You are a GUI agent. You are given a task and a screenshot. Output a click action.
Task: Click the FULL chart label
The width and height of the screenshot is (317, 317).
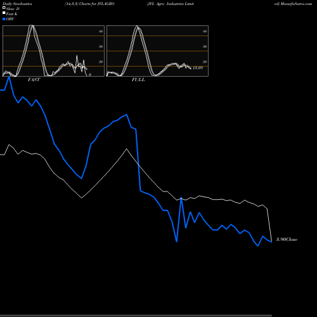(x=138, y=80)
